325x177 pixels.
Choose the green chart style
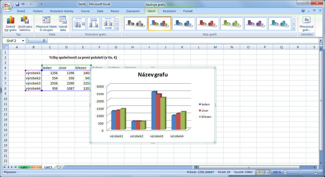click(x=232, y=24)
